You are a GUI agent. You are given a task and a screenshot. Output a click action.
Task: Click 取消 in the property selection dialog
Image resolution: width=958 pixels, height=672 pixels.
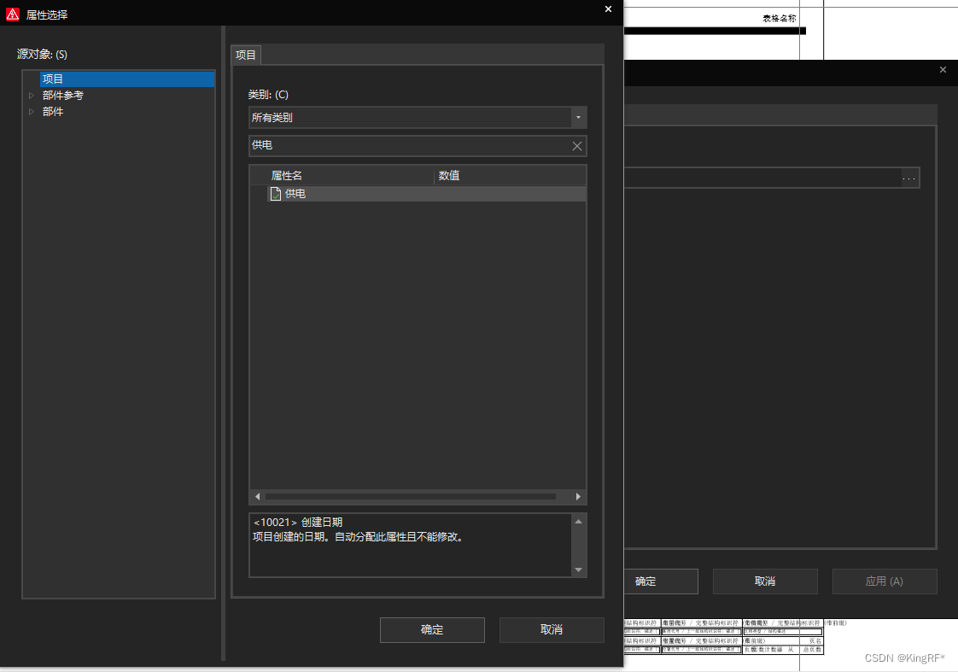pyautogui.click(x=552, y=630)
